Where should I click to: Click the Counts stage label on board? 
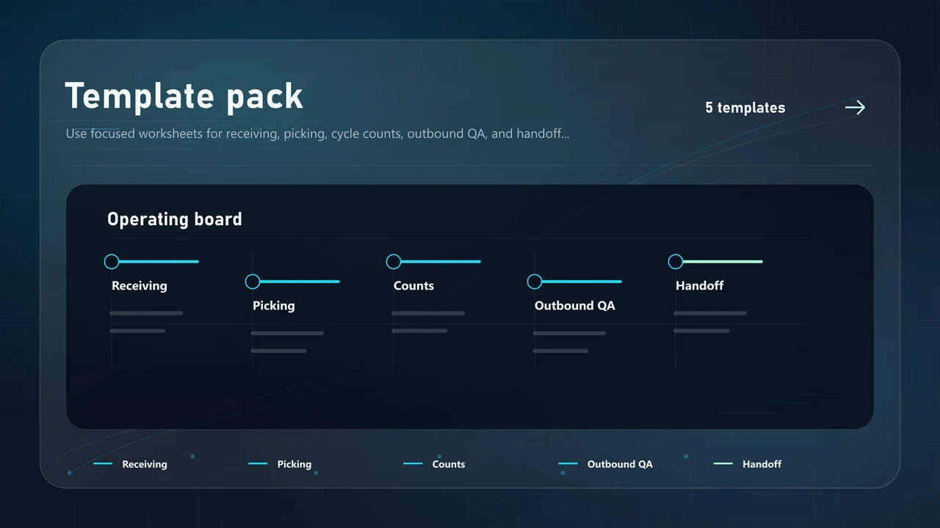[x=413, y=286]
